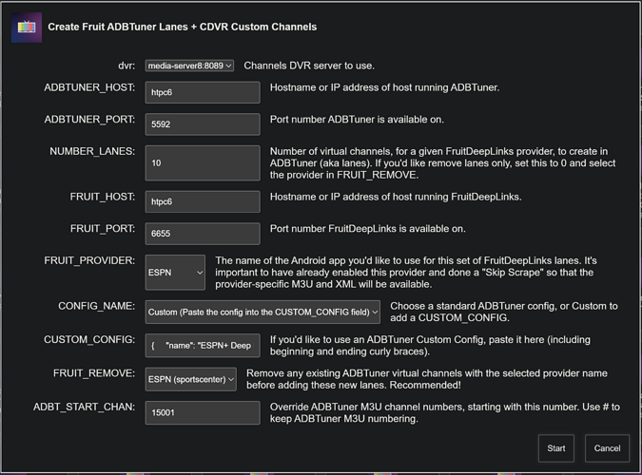
Task: Click the 'Channels DVR server to use.' description
Action: [309, 66]
